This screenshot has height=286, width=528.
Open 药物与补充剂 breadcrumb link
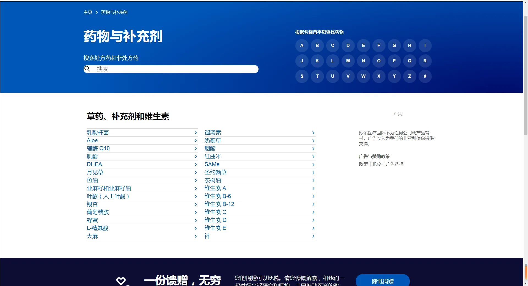click(x=114, y=12)
